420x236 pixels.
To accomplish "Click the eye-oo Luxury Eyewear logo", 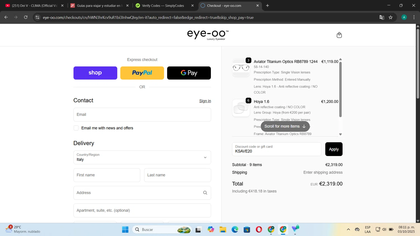I will tap(208, 35).
